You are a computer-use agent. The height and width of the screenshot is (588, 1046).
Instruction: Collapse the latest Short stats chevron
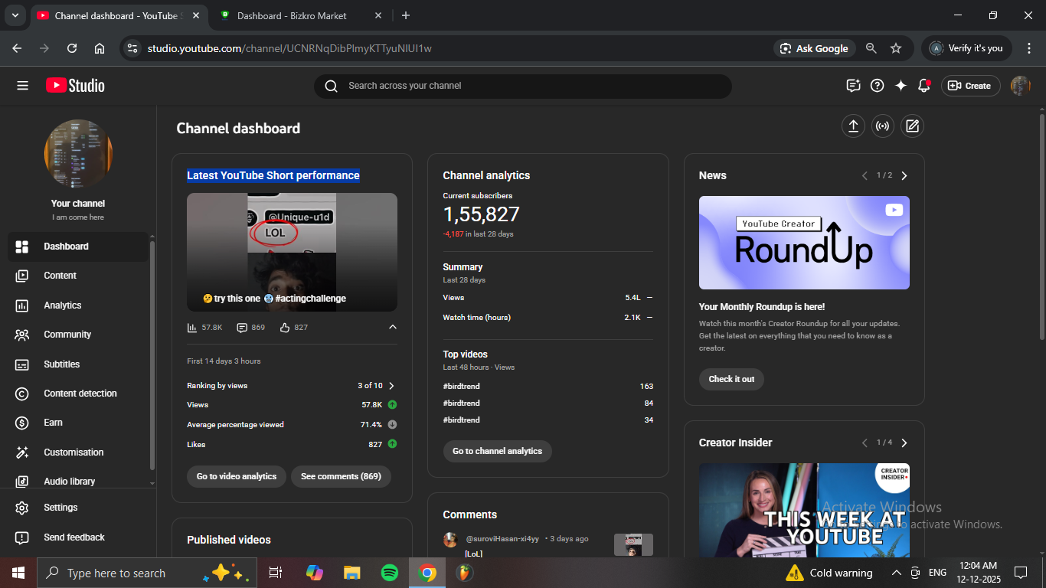(x=392, y=327)
